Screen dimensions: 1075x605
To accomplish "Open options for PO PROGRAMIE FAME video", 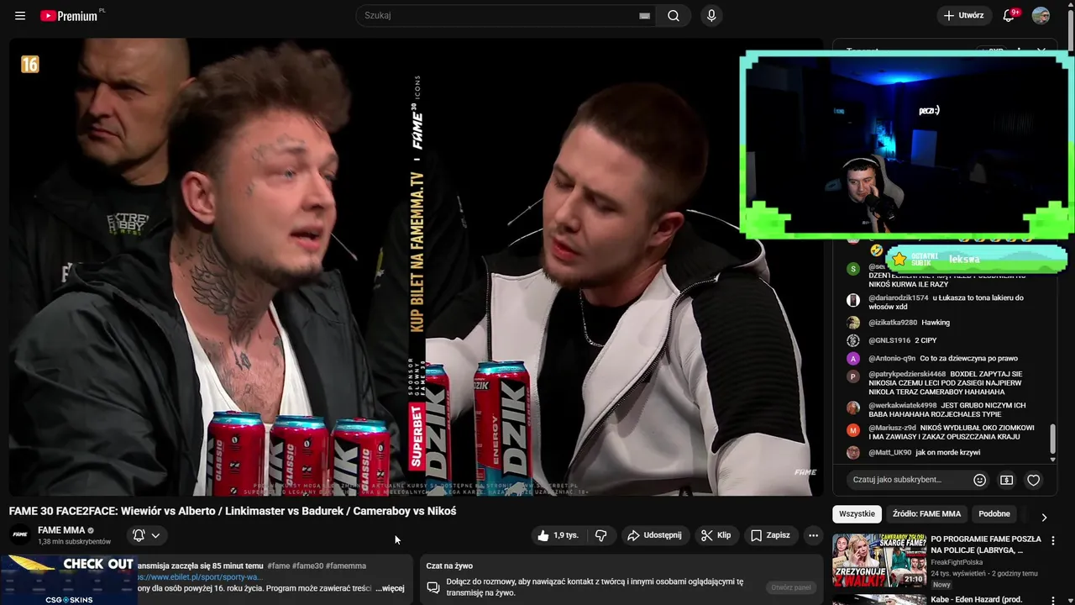I will click(1052, 541).
